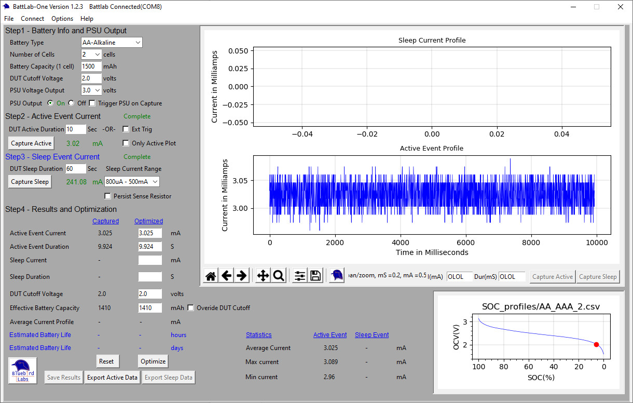Check Persist Sense Resistor option
The height and width of the screenshot is (403, 633).
click(x=108, y=196)
